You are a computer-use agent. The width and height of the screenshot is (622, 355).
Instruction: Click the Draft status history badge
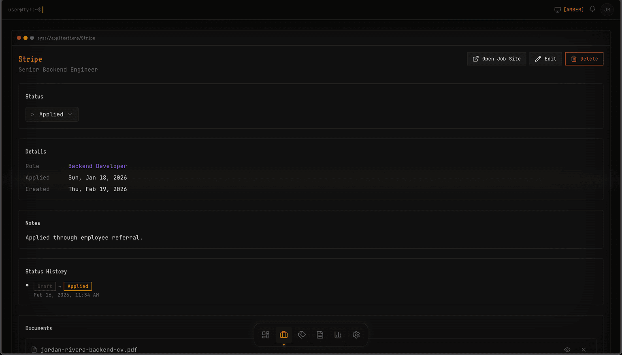click(x=45, y=286)
